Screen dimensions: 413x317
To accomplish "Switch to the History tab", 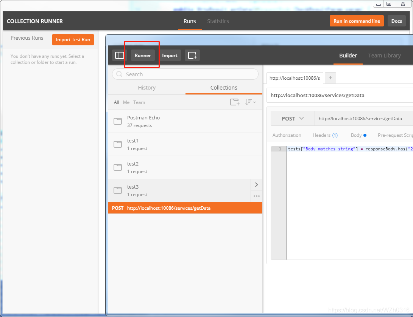I will point(147,88).
